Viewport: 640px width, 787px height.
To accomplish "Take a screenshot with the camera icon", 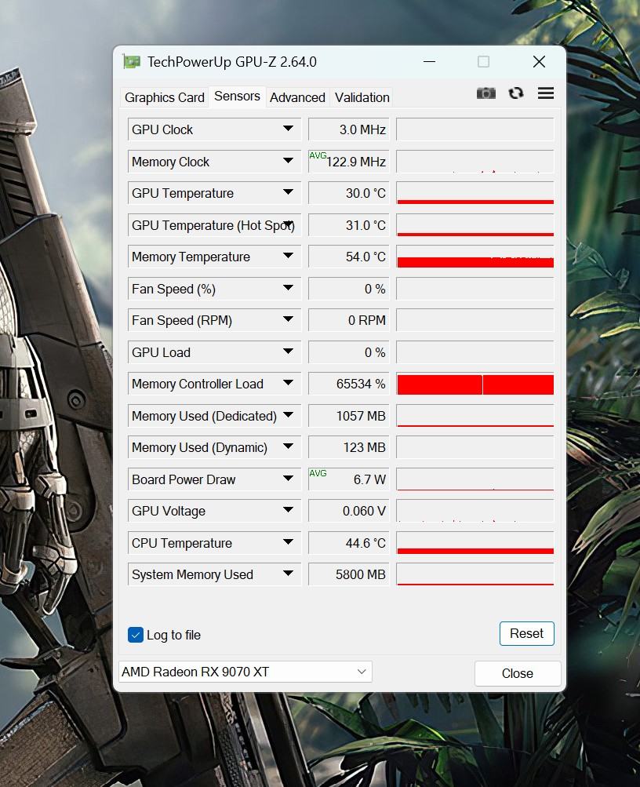I will point(485,93).
